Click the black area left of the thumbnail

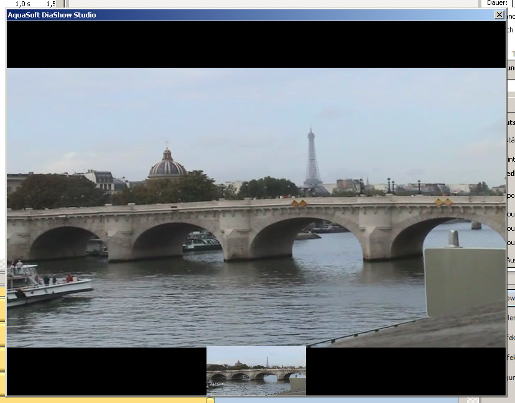coord(106,371)
